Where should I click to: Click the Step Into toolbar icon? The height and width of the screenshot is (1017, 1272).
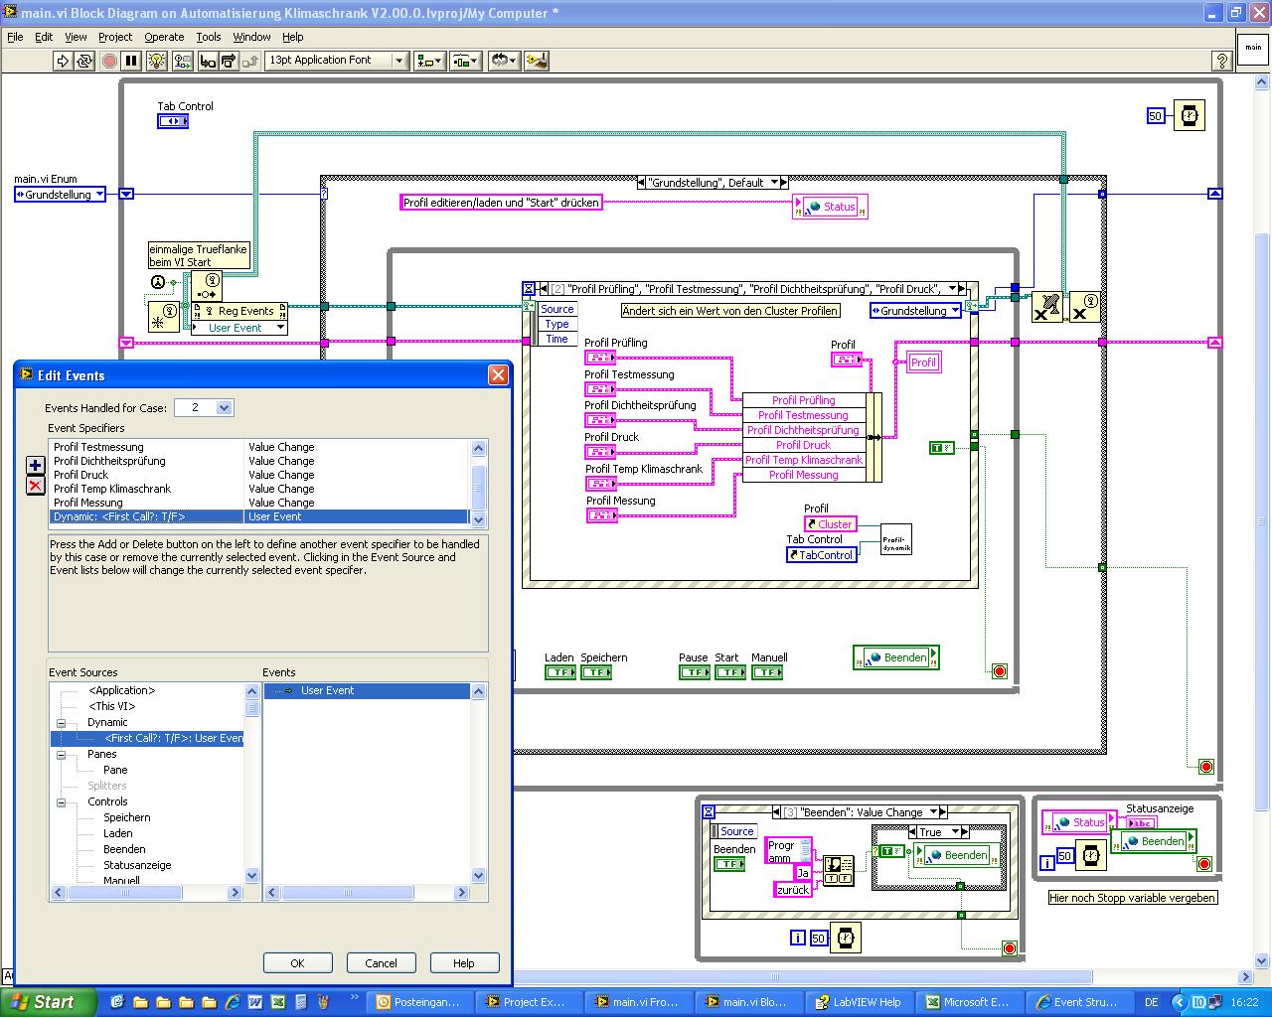click(208, 61)
